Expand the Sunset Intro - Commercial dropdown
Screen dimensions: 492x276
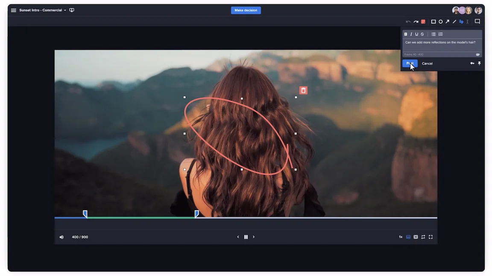tap(65, 10)
